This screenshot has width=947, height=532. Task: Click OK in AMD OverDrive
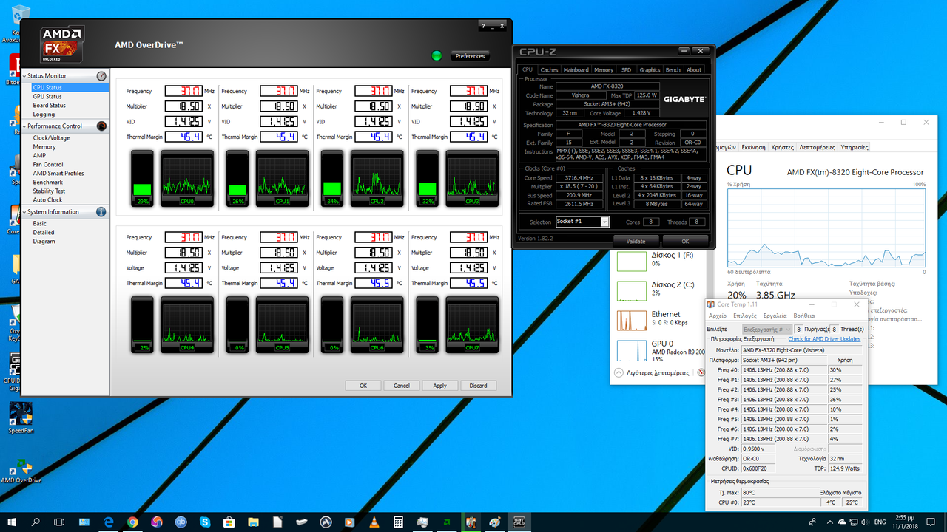(363, 386)
